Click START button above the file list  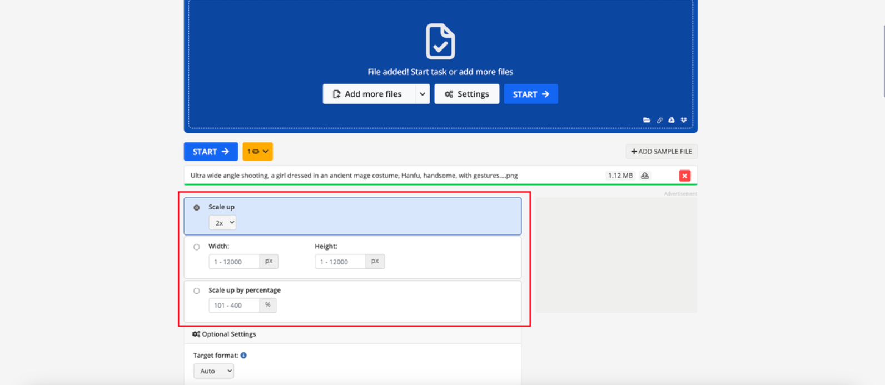pyautogui.click(x=211, y=152)
